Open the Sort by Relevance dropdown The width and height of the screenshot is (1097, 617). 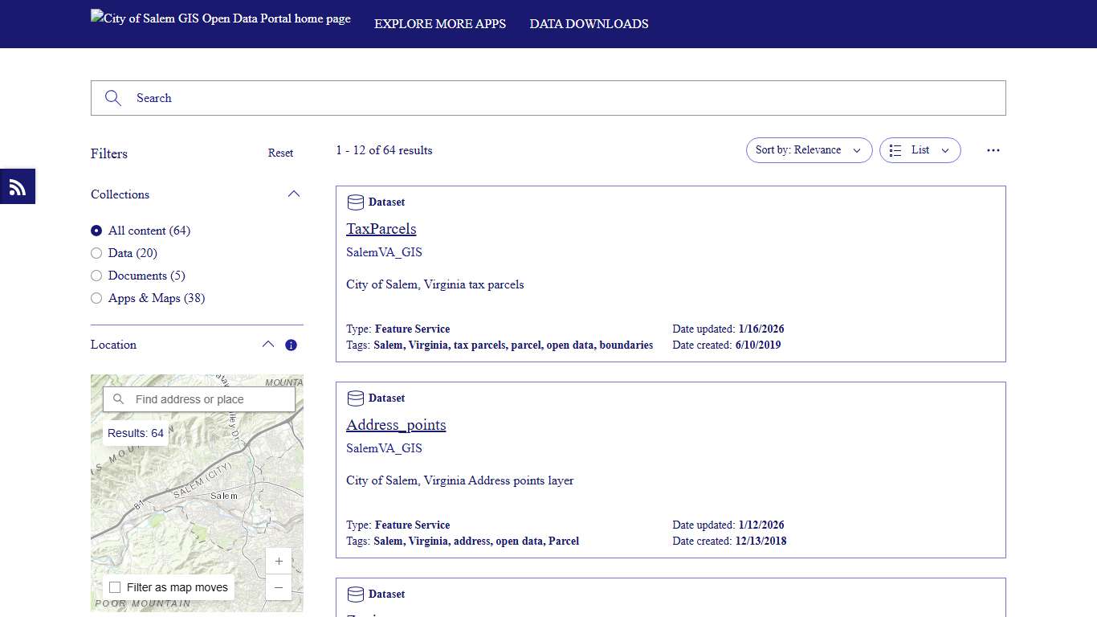point(809,150)
